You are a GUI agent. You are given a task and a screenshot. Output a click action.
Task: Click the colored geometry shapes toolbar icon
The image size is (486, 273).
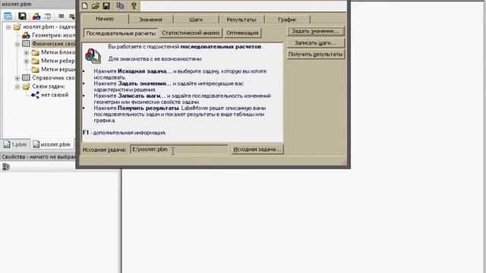point(36,16)
